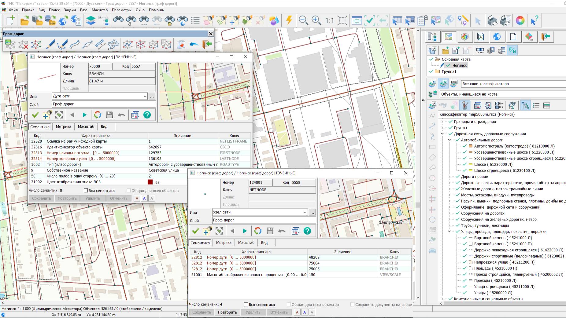
Task: Click the lightning bolt toolbar icon
Action: (289, 20)
